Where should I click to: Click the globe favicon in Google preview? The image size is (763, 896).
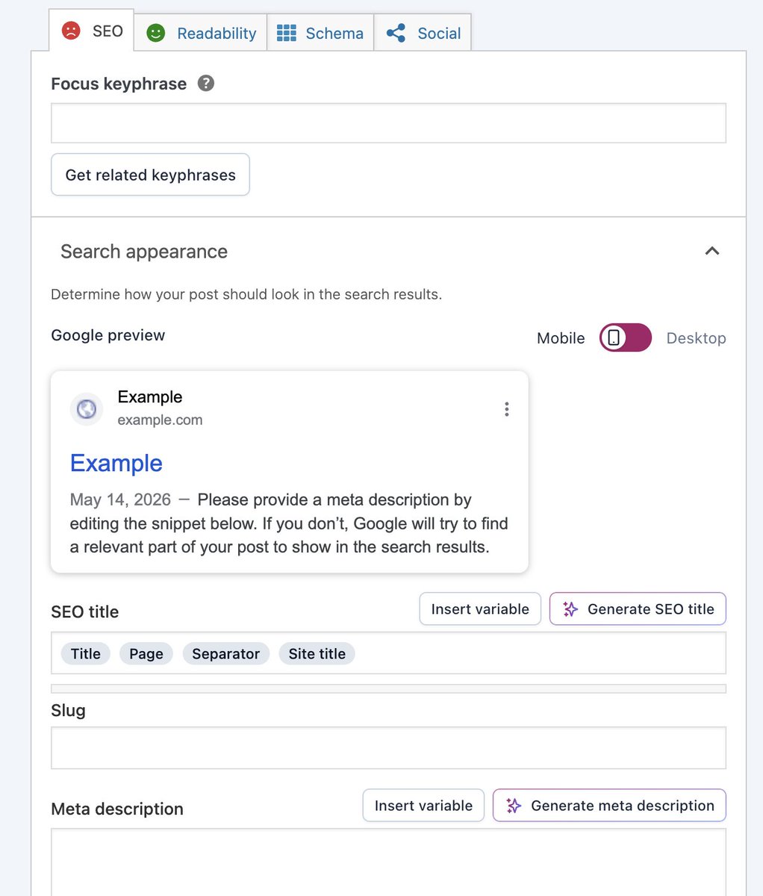[x=87, y=409]
